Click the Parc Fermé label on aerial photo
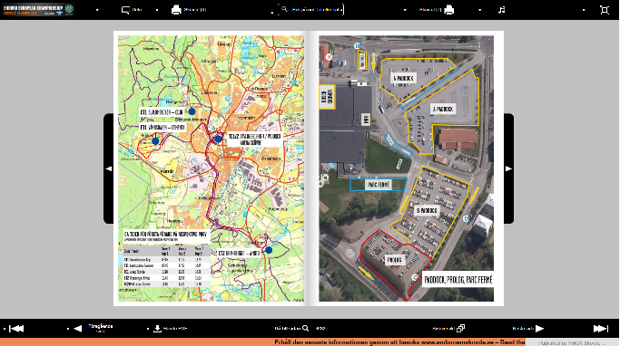Viewport: 620px width, 346px height. 379,185
